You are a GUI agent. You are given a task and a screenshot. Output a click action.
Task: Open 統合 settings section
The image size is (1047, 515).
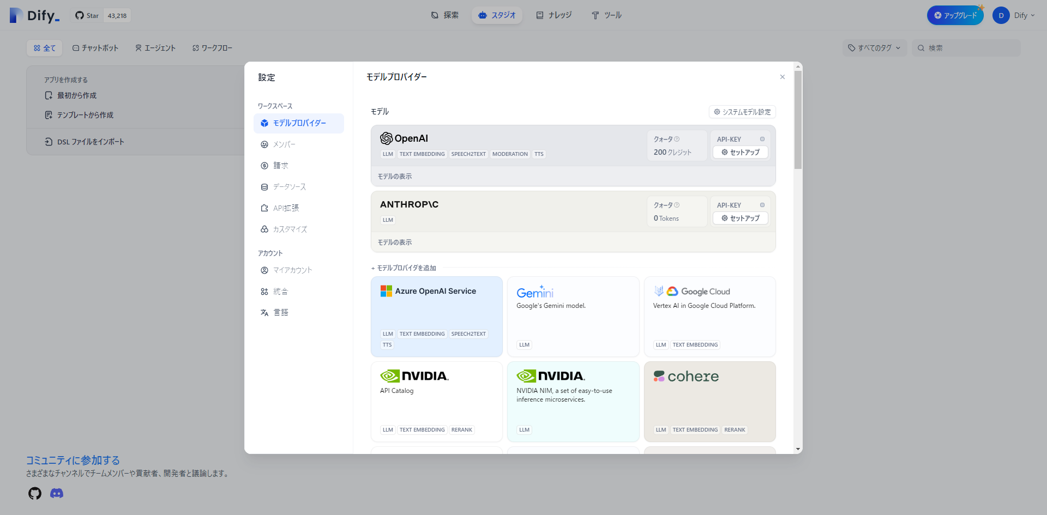point(299,292)
